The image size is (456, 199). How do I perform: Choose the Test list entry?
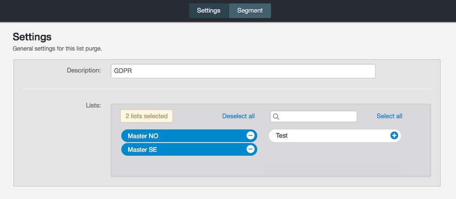tap(326, 136)
